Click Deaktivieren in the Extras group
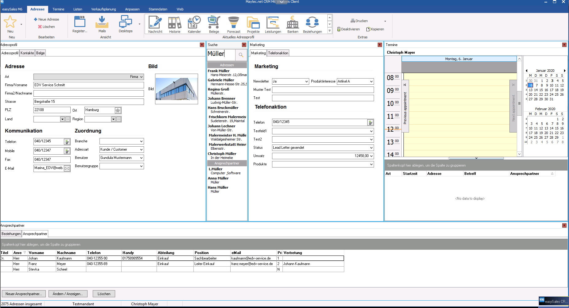This screenshot has height=308, width=569. (349, 29)
